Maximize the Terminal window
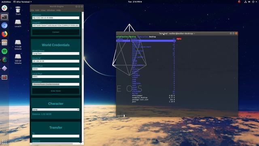This screenshot has width=259, height=146. click(234, 33)
